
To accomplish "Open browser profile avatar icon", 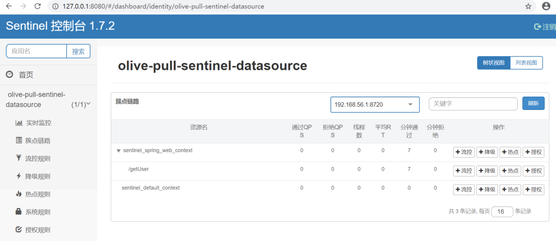I will click(546, 6).
